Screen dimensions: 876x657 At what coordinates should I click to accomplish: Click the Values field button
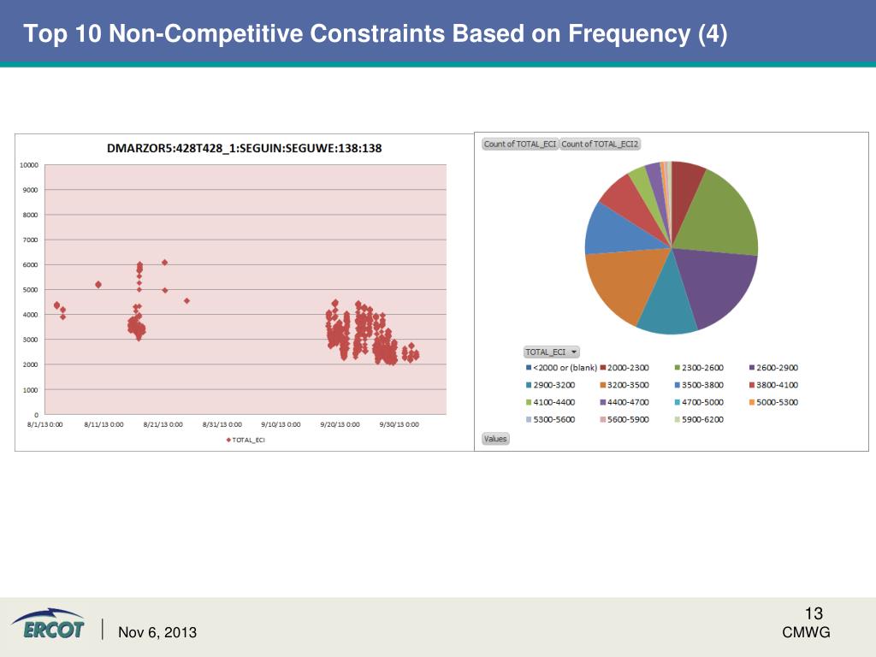[x=495, y=439]
